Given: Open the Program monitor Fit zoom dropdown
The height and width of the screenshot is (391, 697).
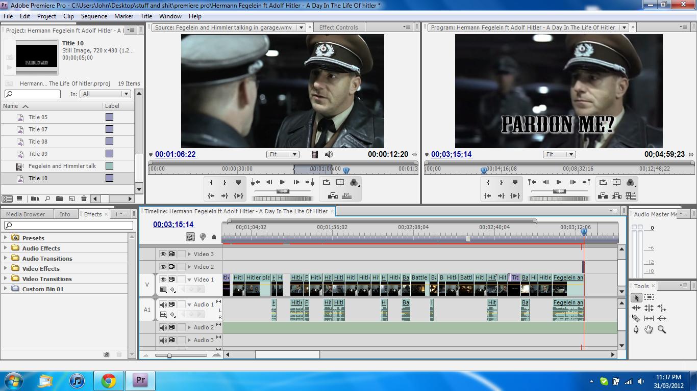Looking at the screenshot, I should 559,154.
